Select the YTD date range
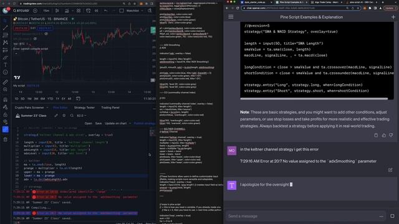The height and width of the screenshot is (224, 399). (50, 98)
